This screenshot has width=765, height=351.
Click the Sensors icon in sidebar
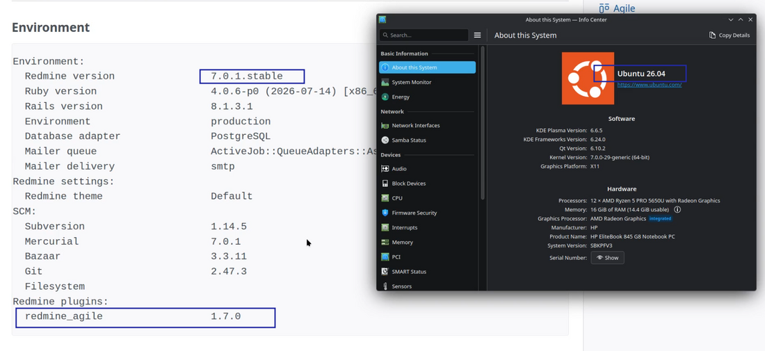pos(385,286)
